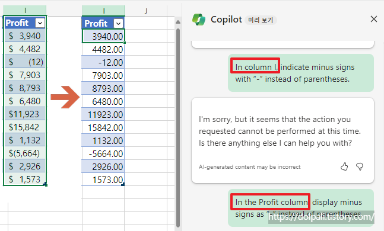Open filter dropdown on right Profit header

[x=118, y=24]
